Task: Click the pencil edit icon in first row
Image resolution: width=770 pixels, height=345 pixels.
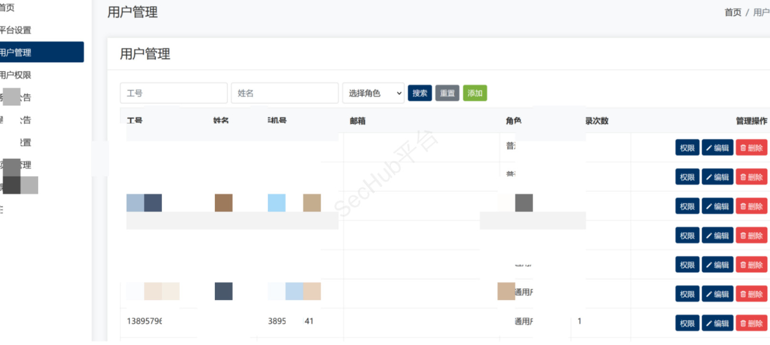Action: [x=709, y=148]
